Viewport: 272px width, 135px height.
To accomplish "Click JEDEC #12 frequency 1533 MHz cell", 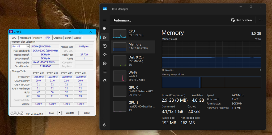I will pos(52,77).
